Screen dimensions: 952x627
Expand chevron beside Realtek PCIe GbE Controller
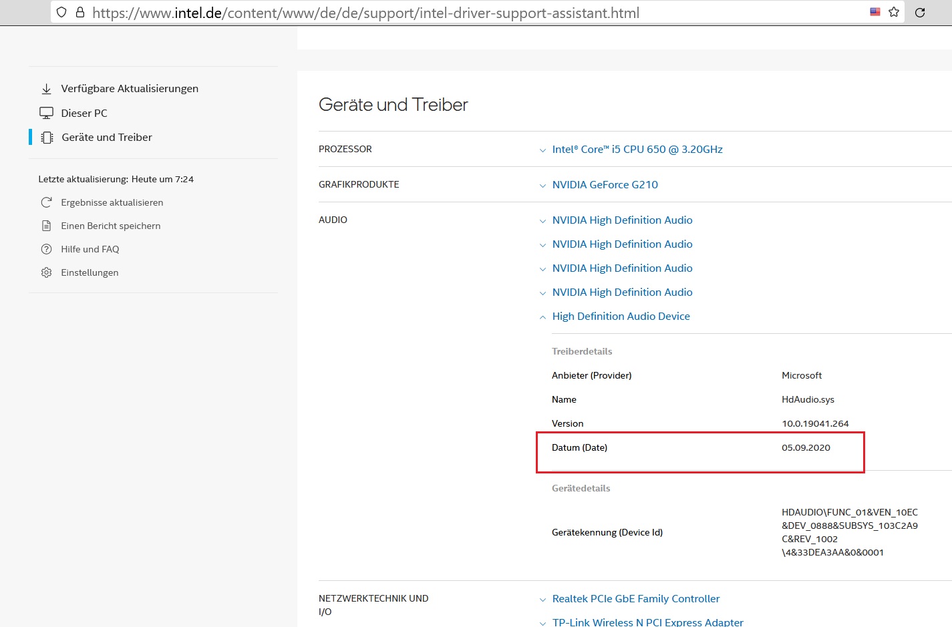542,600
